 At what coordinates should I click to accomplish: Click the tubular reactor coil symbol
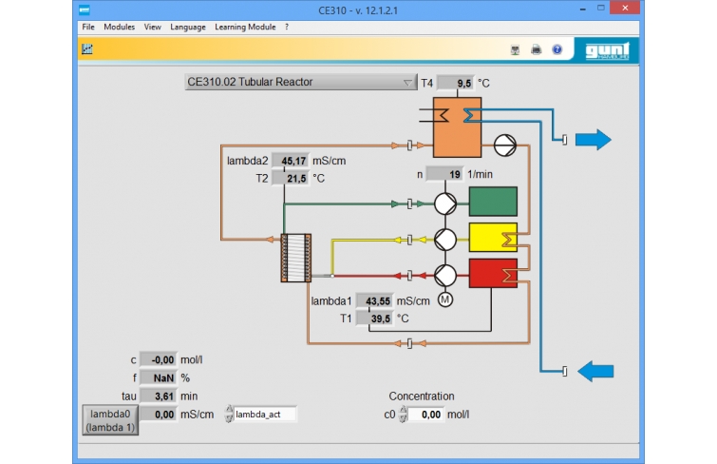[296, 258]
